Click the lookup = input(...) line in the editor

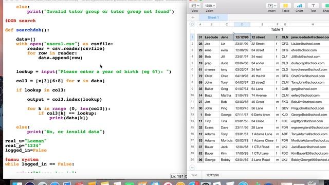(x=94, y=71)
